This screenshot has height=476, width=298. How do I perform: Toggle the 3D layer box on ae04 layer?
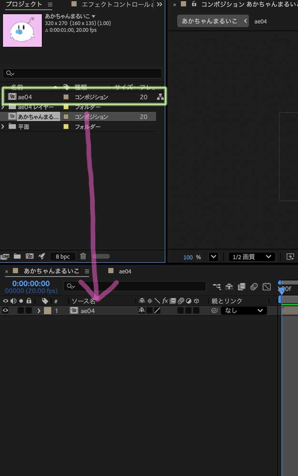pos(196,310)
